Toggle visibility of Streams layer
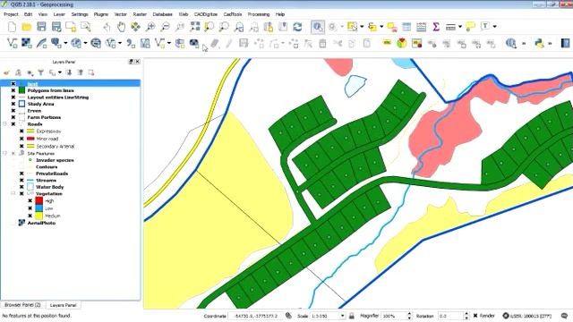Viewport: 573px width, 322px height. (21, 181)
